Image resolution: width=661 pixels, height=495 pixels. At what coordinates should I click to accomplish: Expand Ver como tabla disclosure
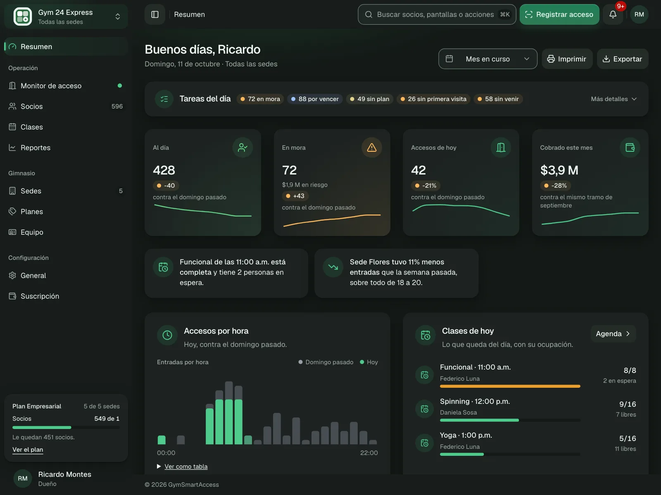182,467
